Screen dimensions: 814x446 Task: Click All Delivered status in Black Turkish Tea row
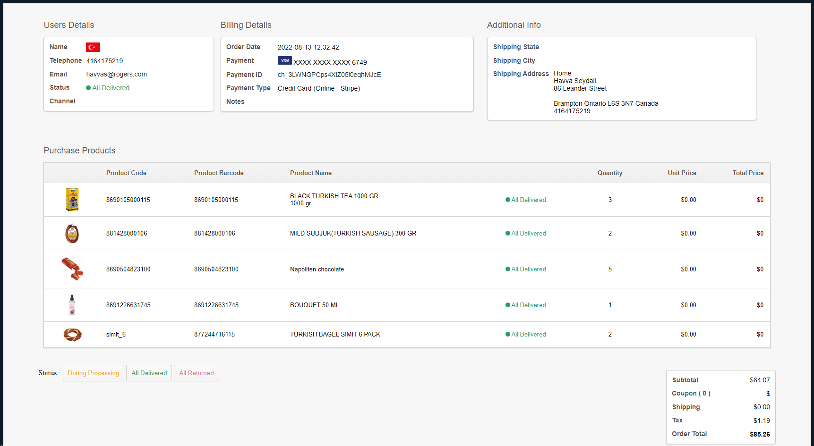pos(526,200)
